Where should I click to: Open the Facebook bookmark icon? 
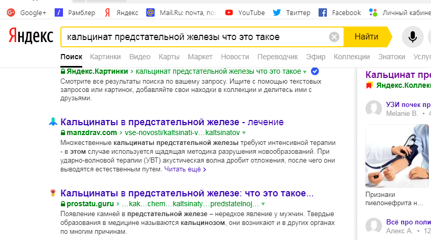tap(323, 12)
